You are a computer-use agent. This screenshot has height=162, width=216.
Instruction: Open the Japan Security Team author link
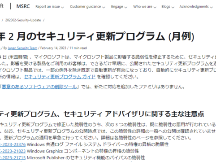(x=22, y=48)
